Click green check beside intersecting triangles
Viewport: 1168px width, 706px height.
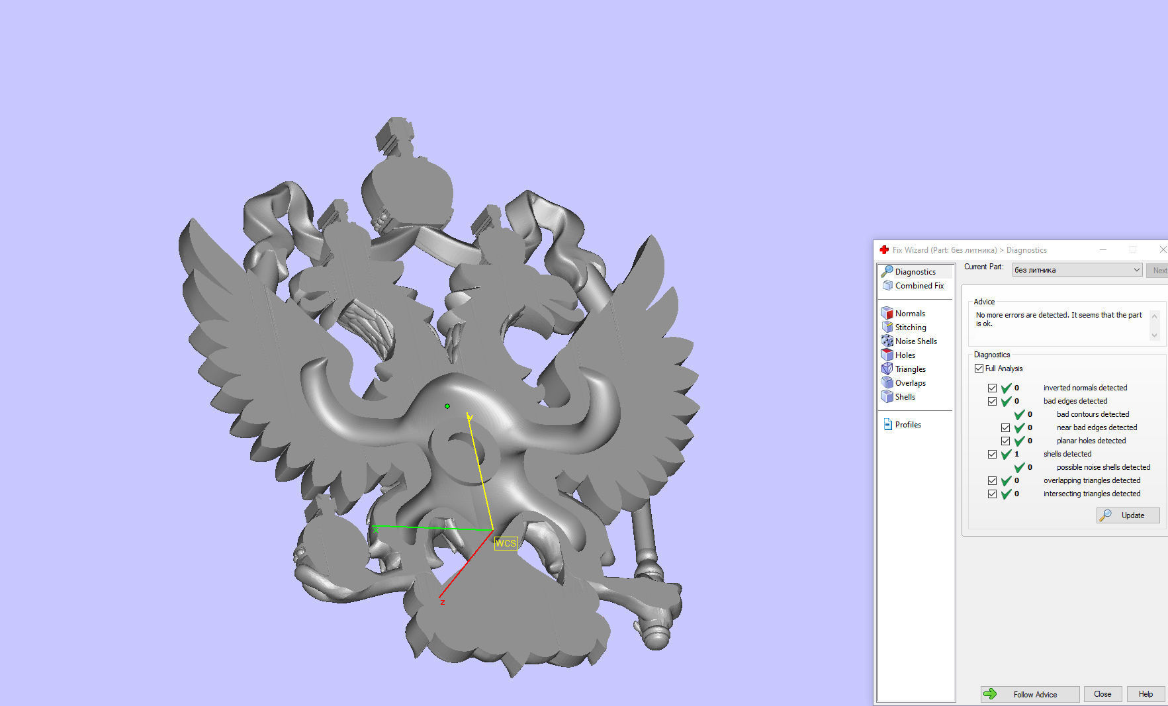[x=1006, y=494]
